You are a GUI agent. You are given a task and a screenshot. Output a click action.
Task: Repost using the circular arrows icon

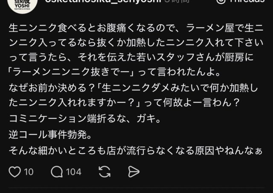(x=105, y=172)
